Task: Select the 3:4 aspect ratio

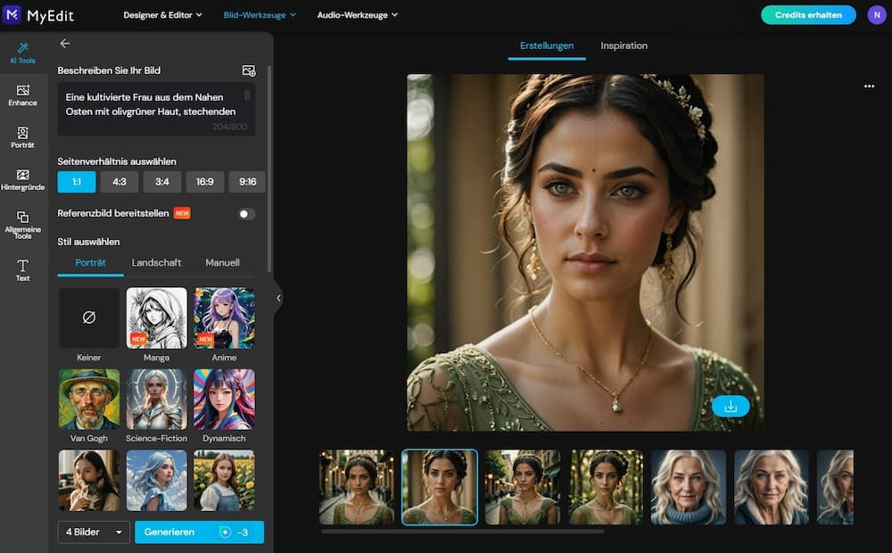Action: tap(162, 182)
